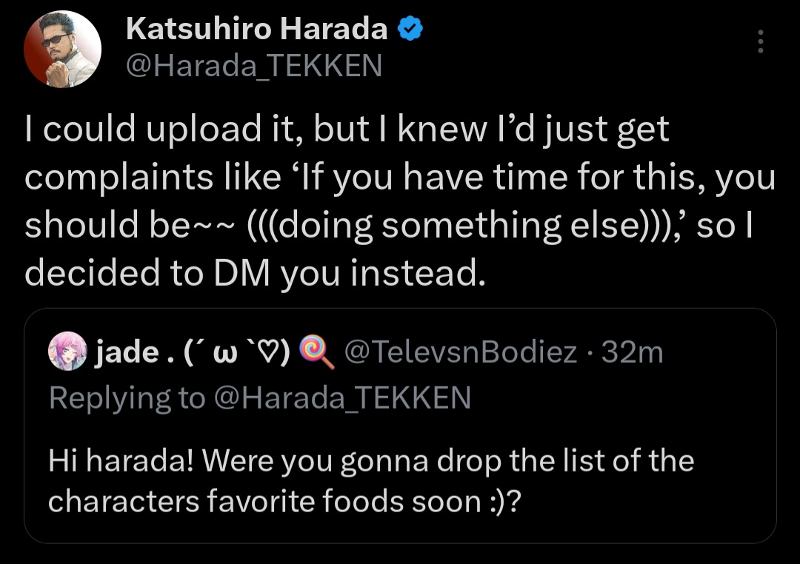The height and width of the screenshot is (564, 800).
Task: Click the lollipop emoji in jade's name
Action: pos(317,352)
